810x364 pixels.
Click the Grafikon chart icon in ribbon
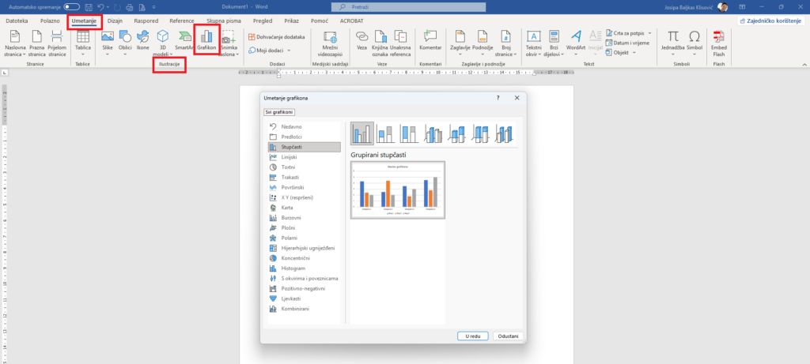pos(206,41)
